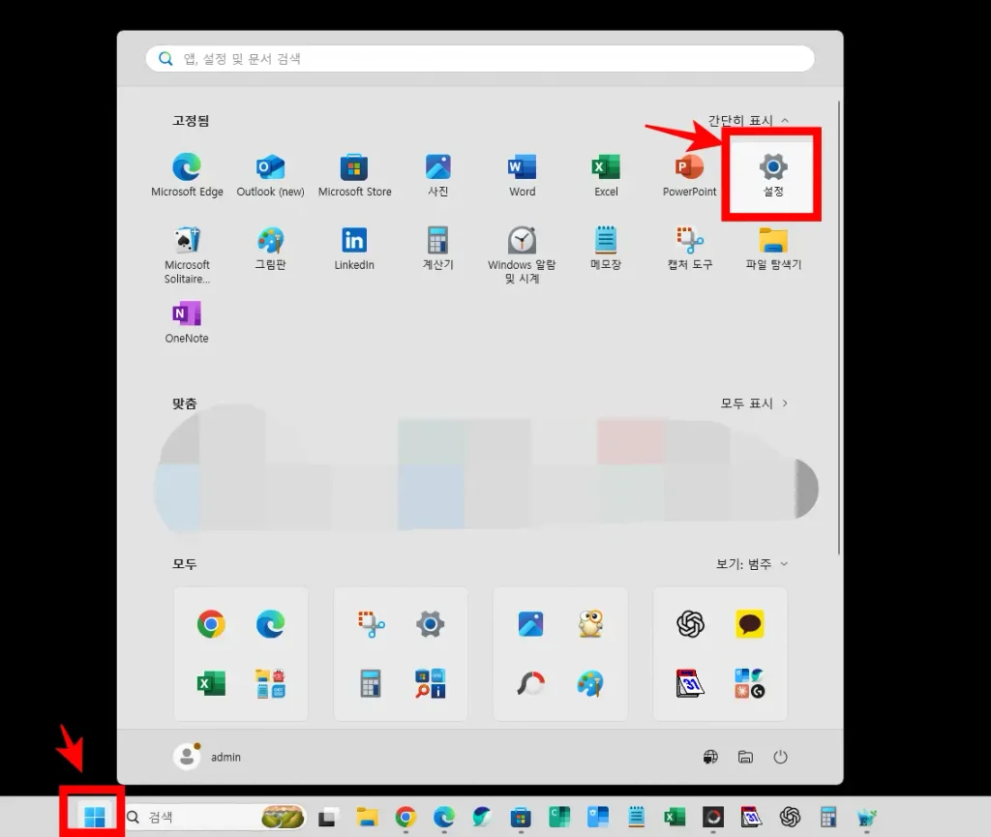The height and width of the screenshot is (837, 991).
Task: Open Chrome in the 모두 category group
Action: [211, 624]
